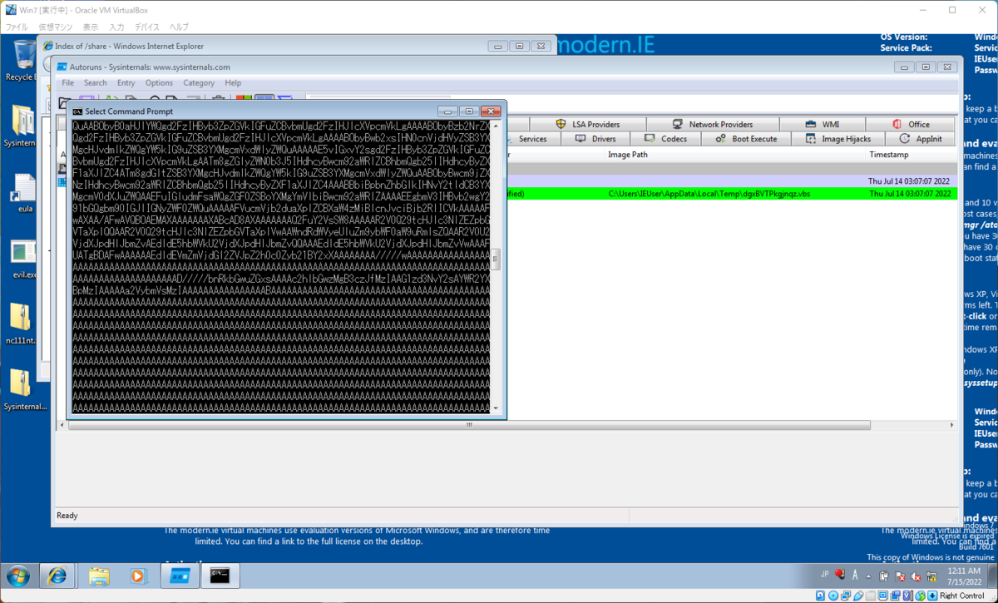Open Internet Explorer from the taskbar
This screenshot has width=998, height=603.
[57, 576]
